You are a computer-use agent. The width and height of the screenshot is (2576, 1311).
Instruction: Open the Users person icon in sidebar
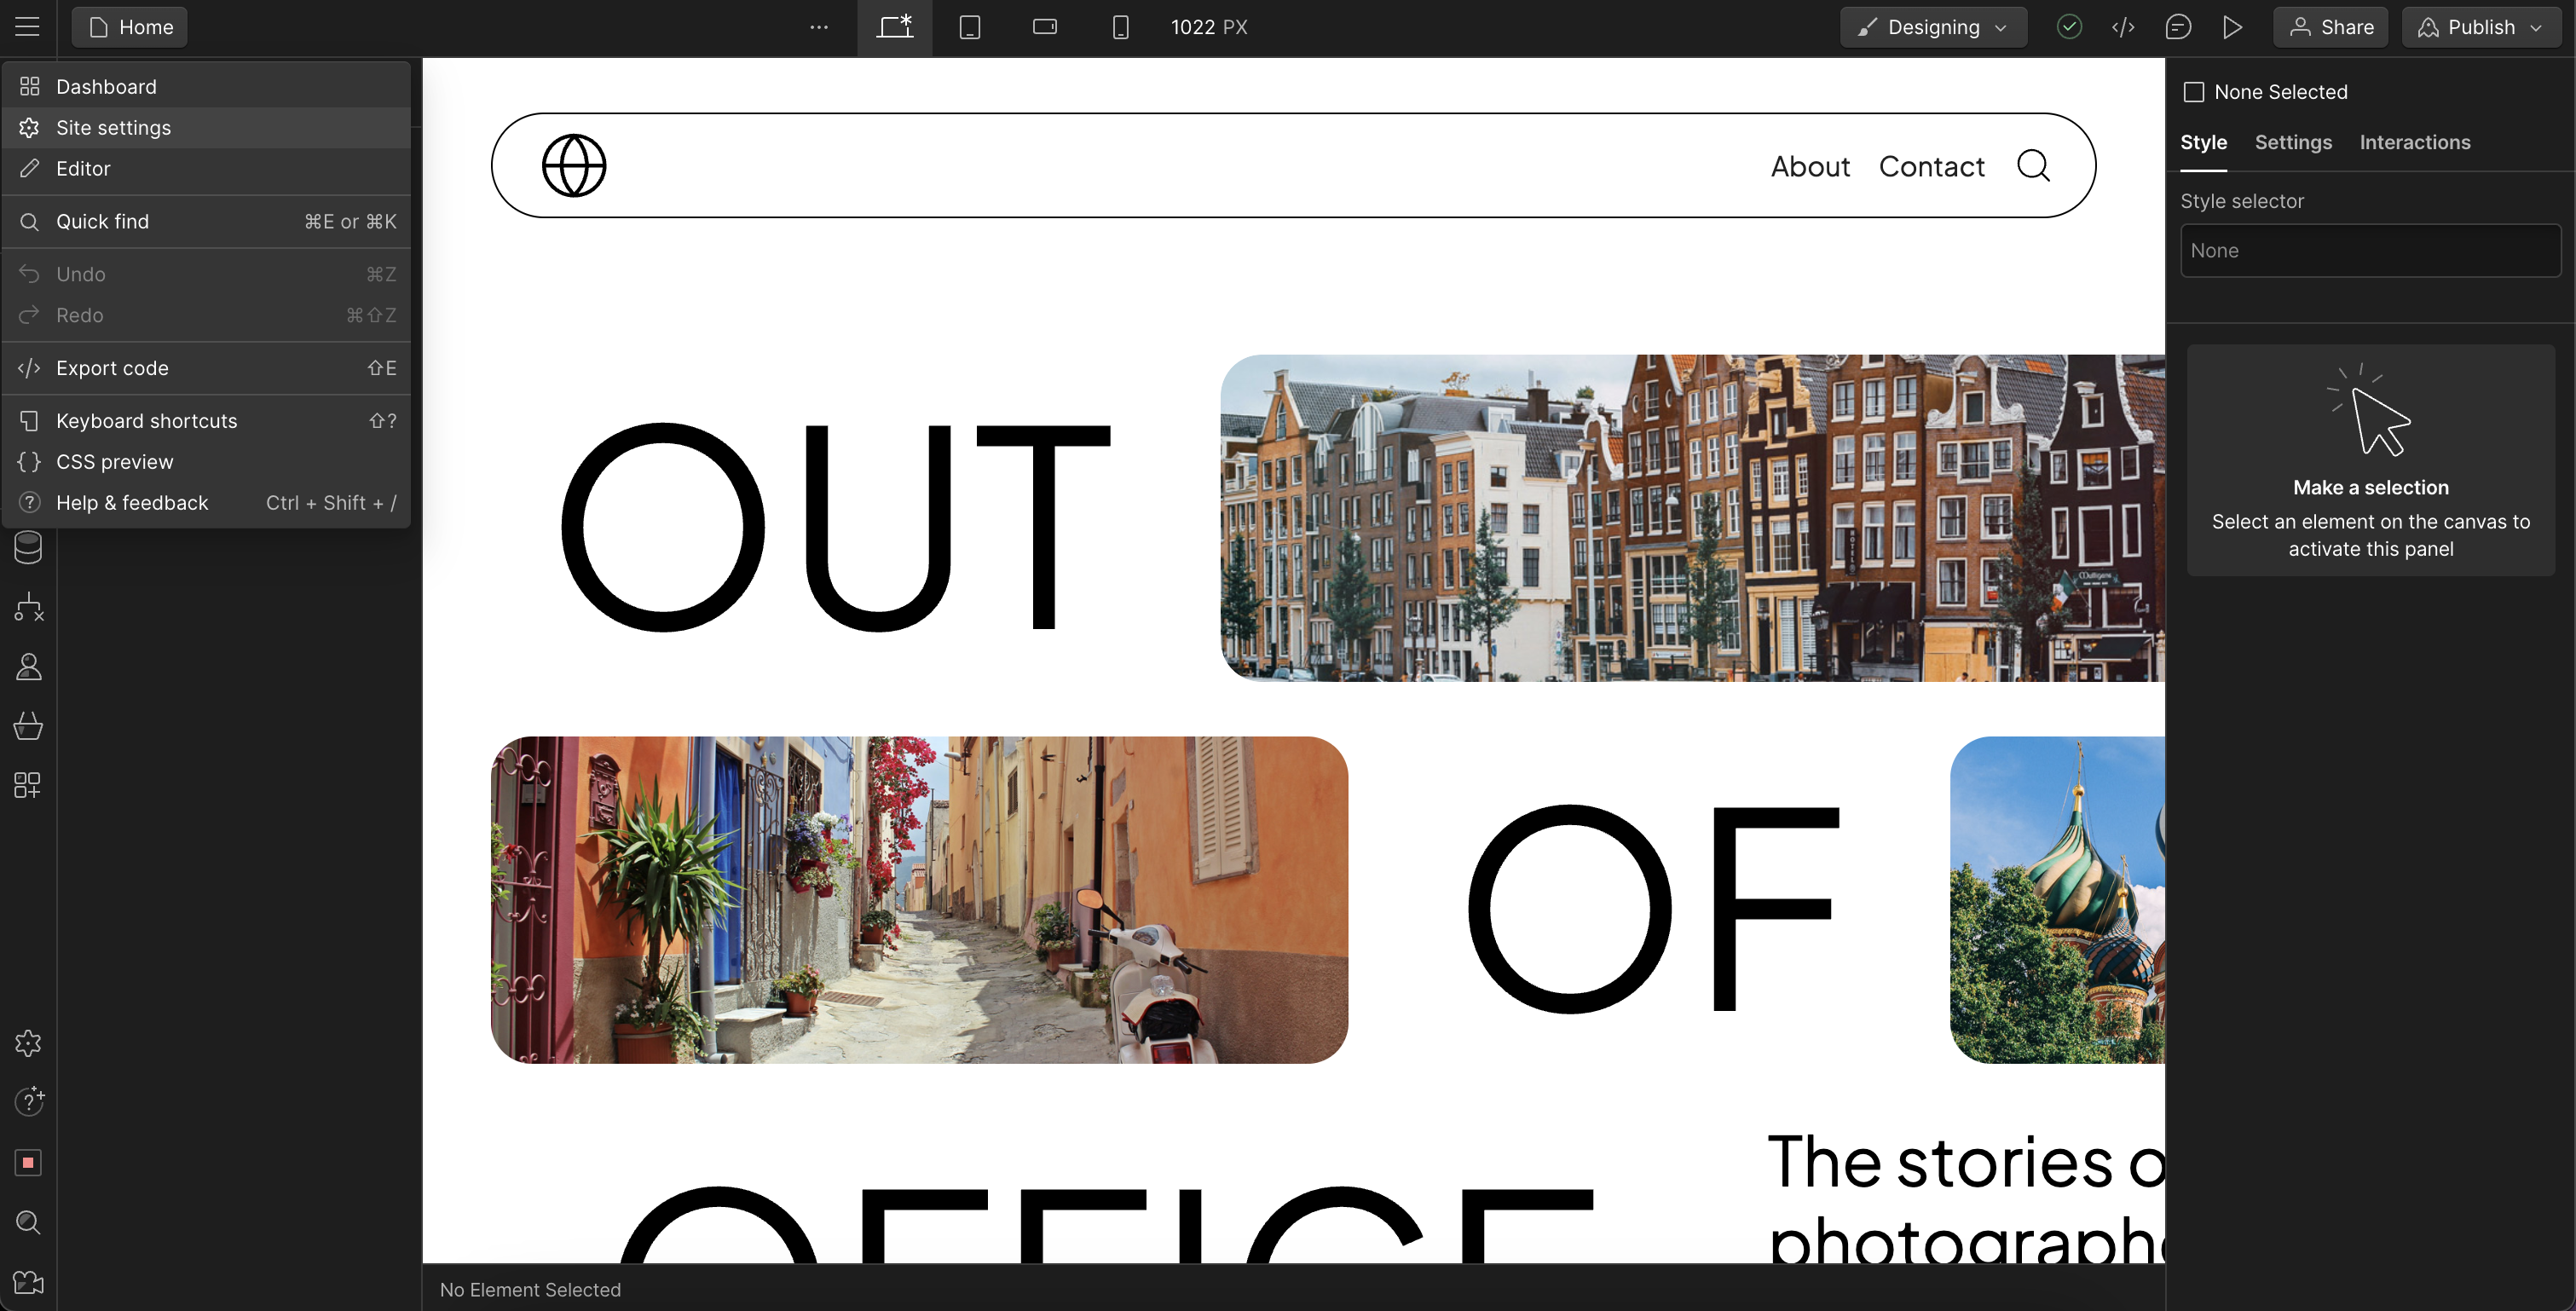point(28,667)
